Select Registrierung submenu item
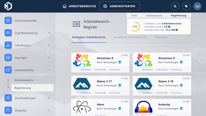Image resolution: width=206 pixels, height=116 pixels. pyautogui.click(x=32, y=88)
